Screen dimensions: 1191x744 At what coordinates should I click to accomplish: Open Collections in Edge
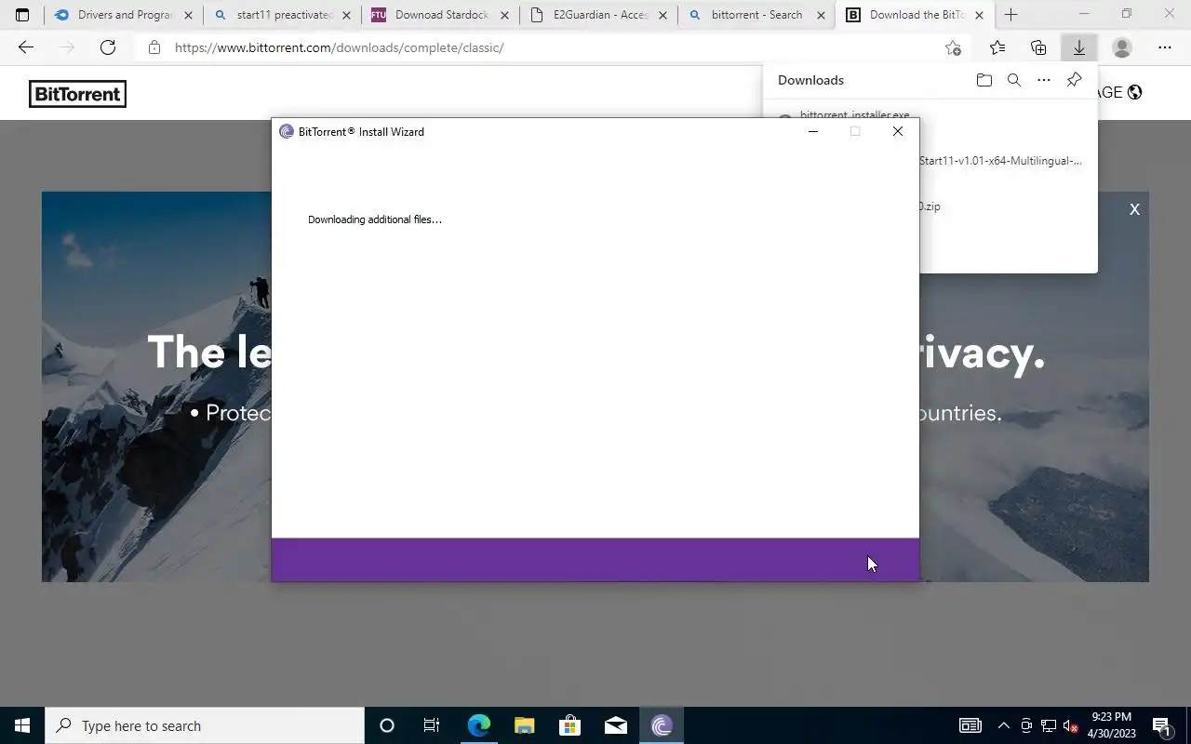tap(1038, 47)
